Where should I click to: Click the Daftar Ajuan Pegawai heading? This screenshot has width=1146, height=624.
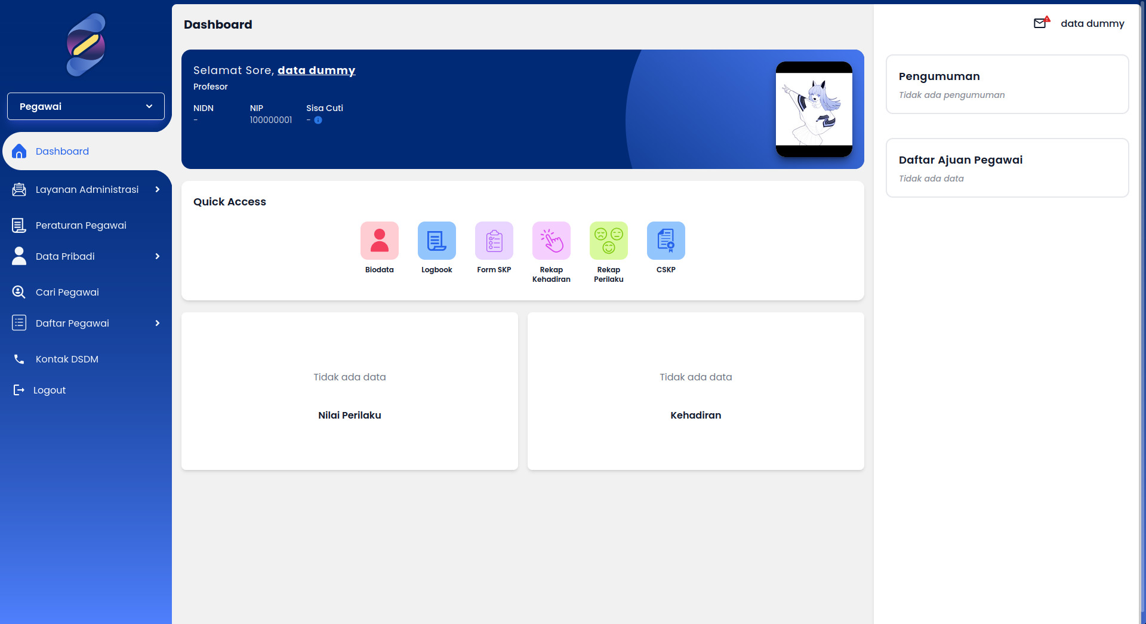[x=961, y=160]
